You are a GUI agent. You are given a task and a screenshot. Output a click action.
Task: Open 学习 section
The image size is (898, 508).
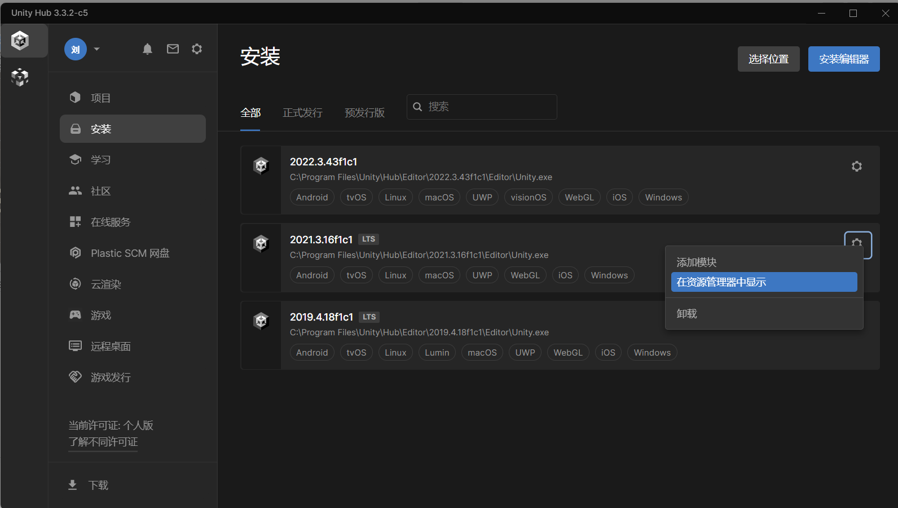[x=133, y=160]
